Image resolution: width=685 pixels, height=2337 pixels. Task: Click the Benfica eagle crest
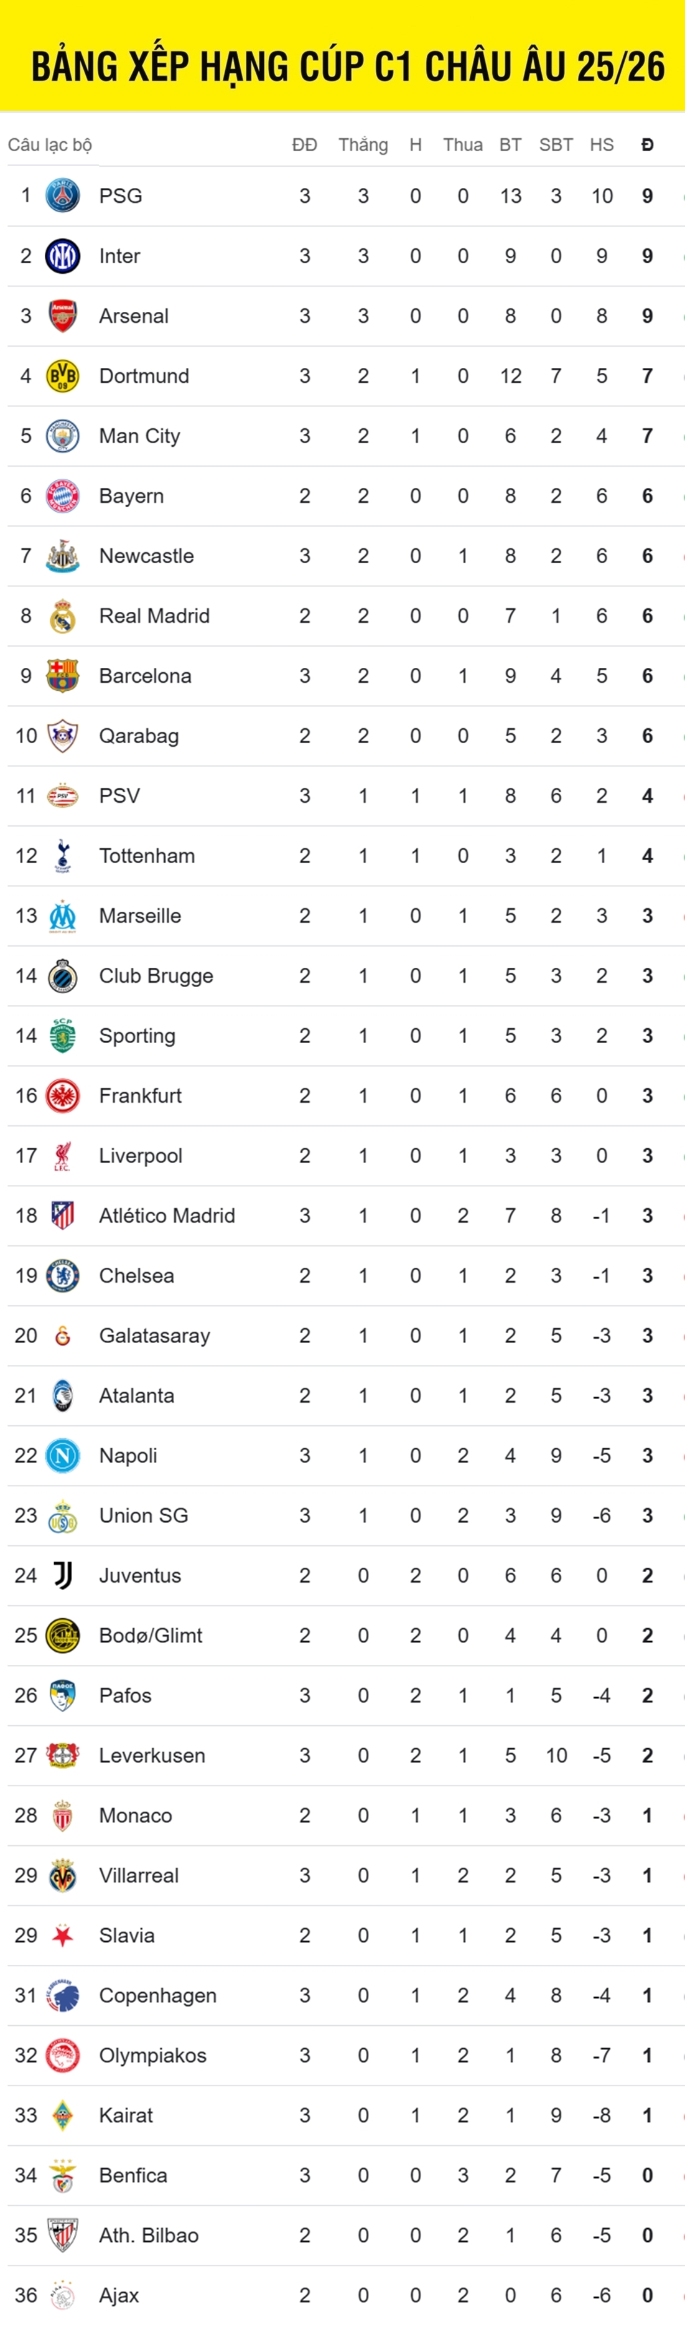pos(63,2176)
